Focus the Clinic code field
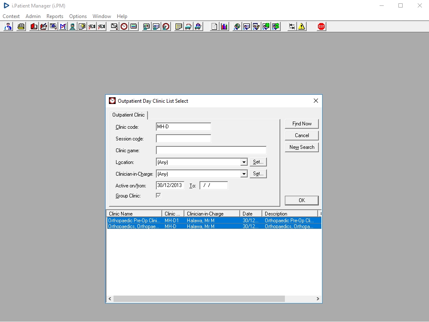The height and width of the screenshot is (322, 429). [x=183, y=127]
